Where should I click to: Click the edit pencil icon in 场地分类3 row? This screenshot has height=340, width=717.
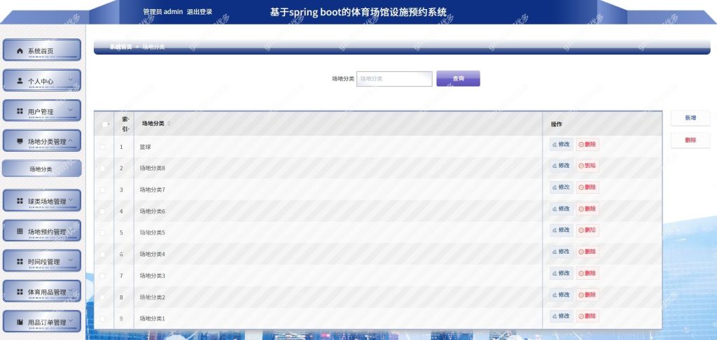pyautogui.click(x=555, y=274)
